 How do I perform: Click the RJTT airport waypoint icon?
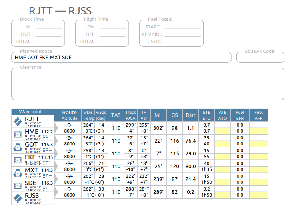[x=18, y=121]
